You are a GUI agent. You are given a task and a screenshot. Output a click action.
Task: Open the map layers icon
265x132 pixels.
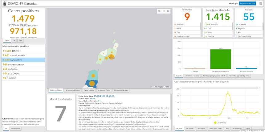(x=168, y=11)
